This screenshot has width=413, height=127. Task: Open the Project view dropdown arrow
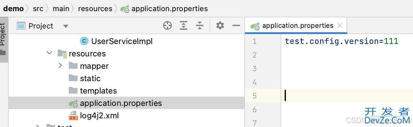65,26
